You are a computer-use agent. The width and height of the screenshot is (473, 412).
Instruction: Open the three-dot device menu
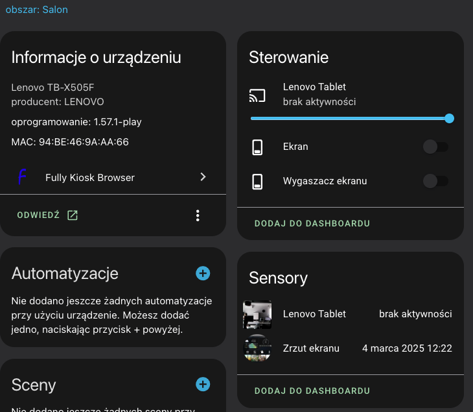(x=198, y=215)
